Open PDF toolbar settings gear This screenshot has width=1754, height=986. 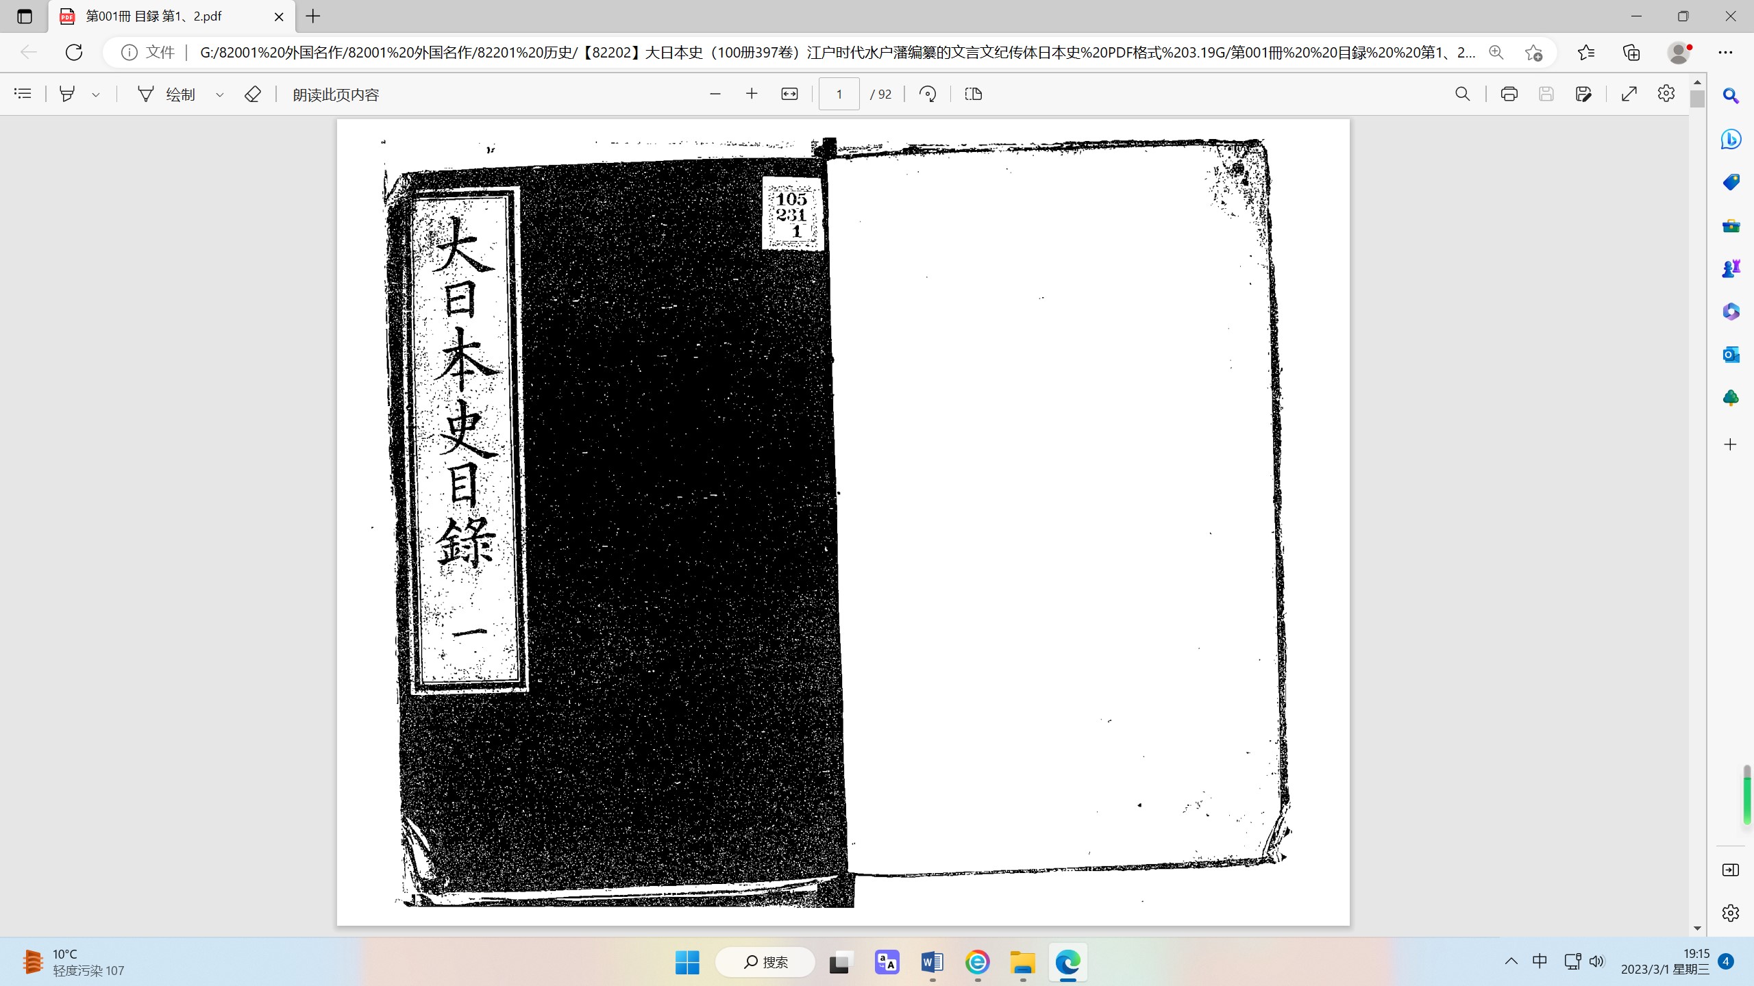1666,94
